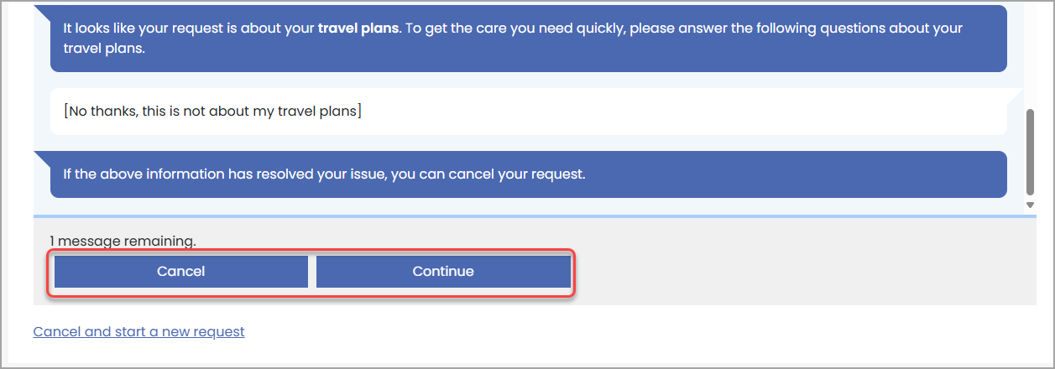Click the blank area right of the new request link
The image size is (1055, 369).
click(x=588, y=332)
